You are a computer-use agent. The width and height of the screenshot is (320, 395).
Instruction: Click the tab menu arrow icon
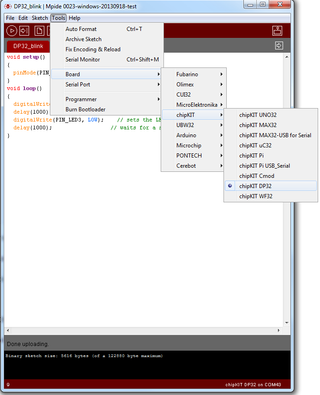(278, 45)
